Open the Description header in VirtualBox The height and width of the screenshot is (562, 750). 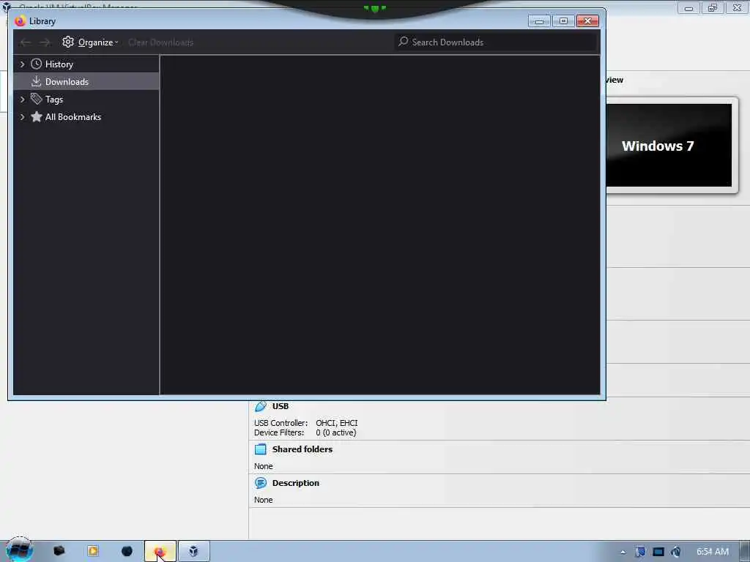[296, 483]
